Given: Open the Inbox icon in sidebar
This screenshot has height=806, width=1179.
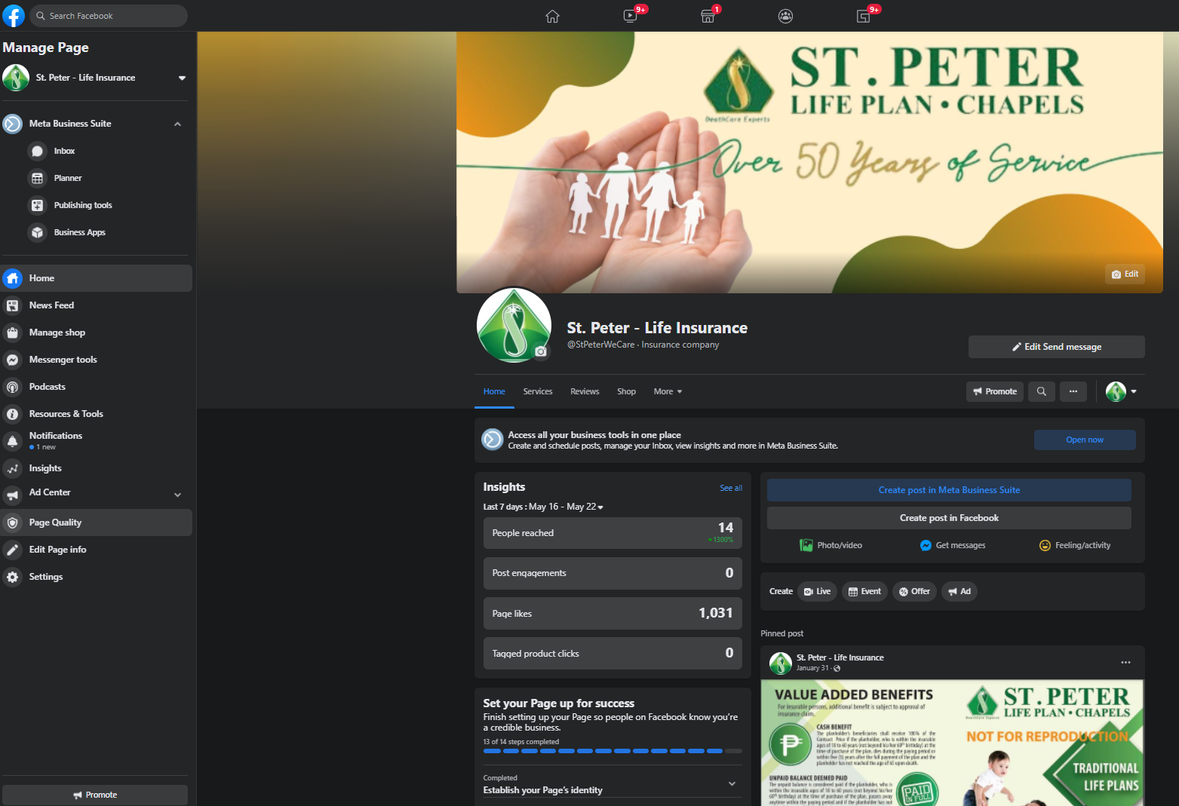Looking at the screenshot, I should coord(37,152).
